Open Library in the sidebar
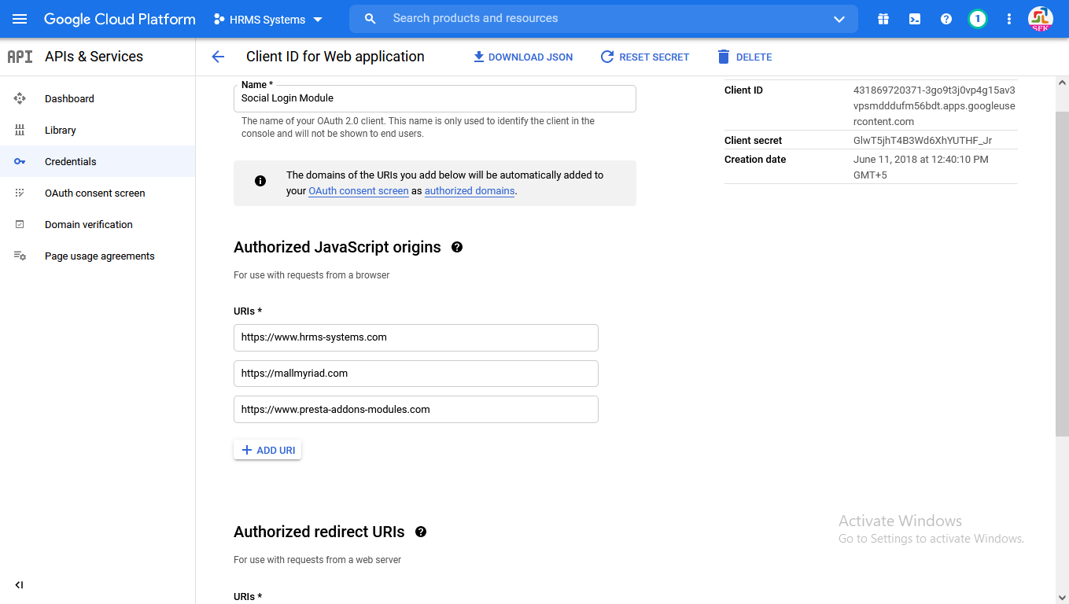The height and width of the screenshot is (604, 1069). point(98,130)
